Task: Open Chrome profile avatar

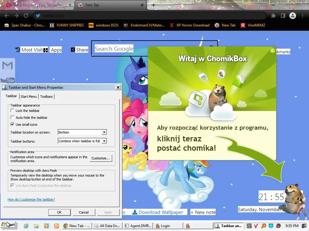Action: 293,16
